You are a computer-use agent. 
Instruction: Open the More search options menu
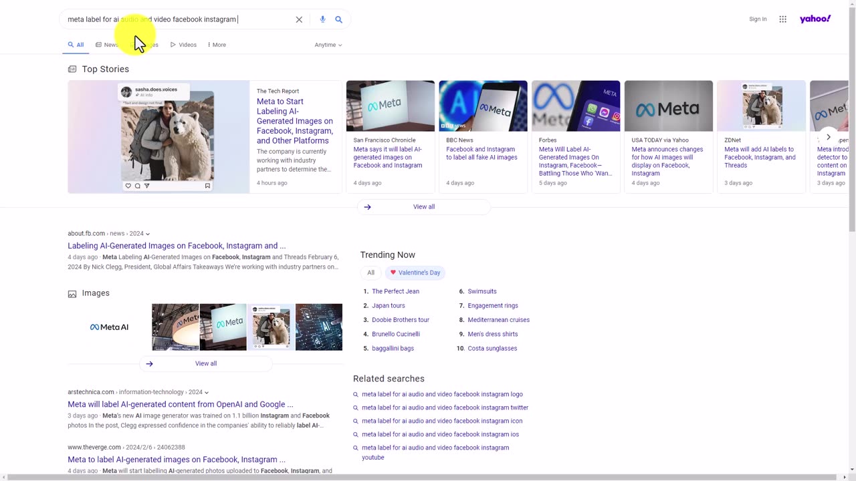217,45
